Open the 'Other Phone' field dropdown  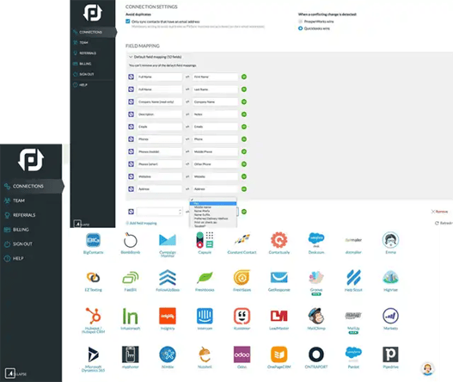point(215,164)
